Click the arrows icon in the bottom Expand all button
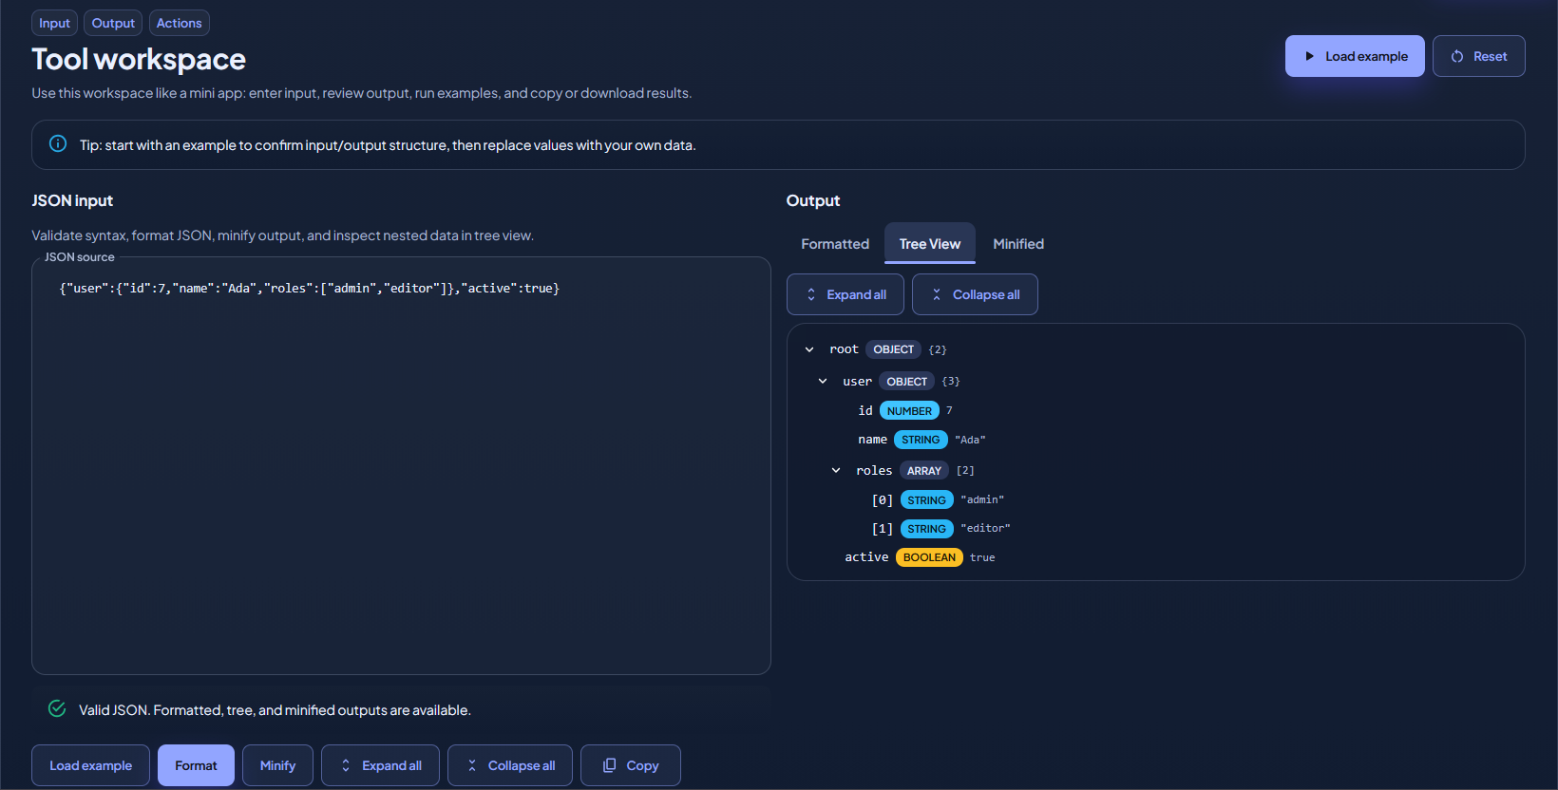Screen dimensions: 1558x790 (x=346, y=765)
